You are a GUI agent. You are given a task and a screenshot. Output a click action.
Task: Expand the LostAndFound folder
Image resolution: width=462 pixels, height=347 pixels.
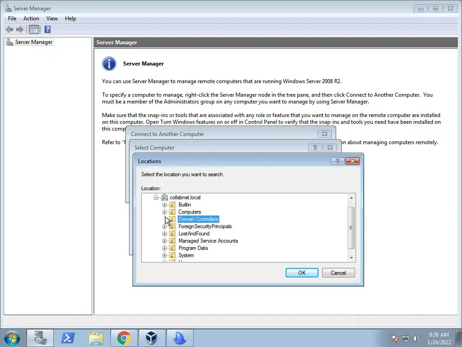point(164,234)
